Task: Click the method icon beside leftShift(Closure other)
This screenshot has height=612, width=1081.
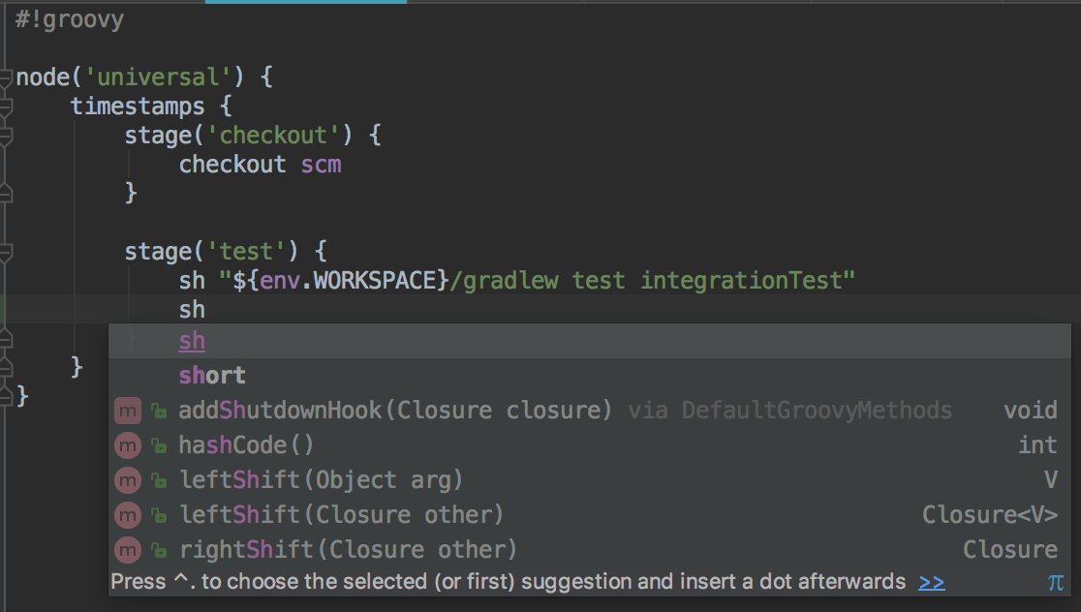Action: coord(126,514)
